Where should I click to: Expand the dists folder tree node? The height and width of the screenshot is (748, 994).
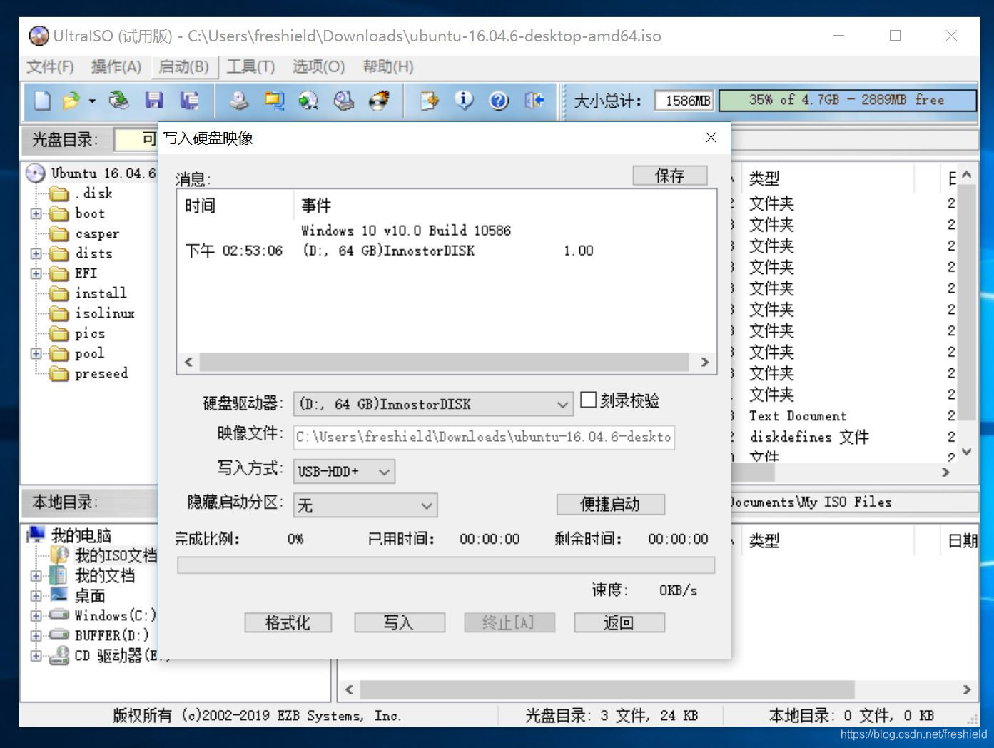coord(36,253)
